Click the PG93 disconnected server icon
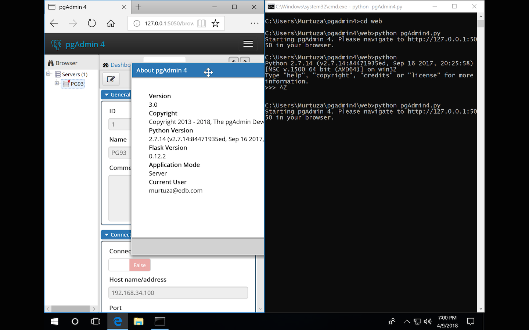This screenshot has width=529, height=330. coord(66,84)
